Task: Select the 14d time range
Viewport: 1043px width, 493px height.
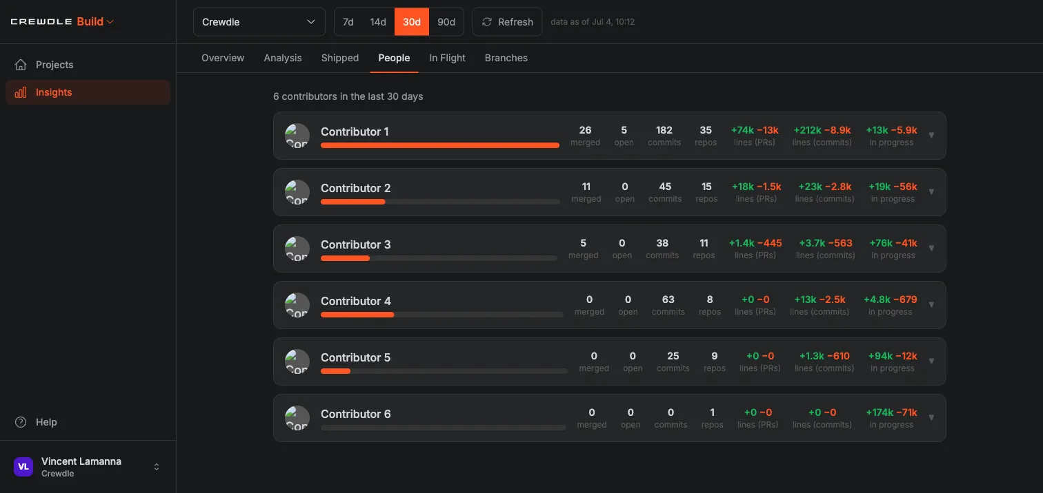Action: click(x=378, y=21)
